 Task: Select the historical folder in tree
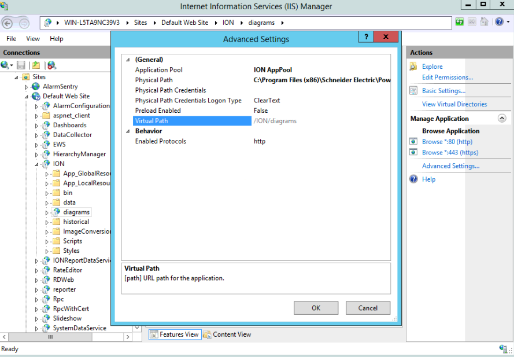[x=76, y=222]
